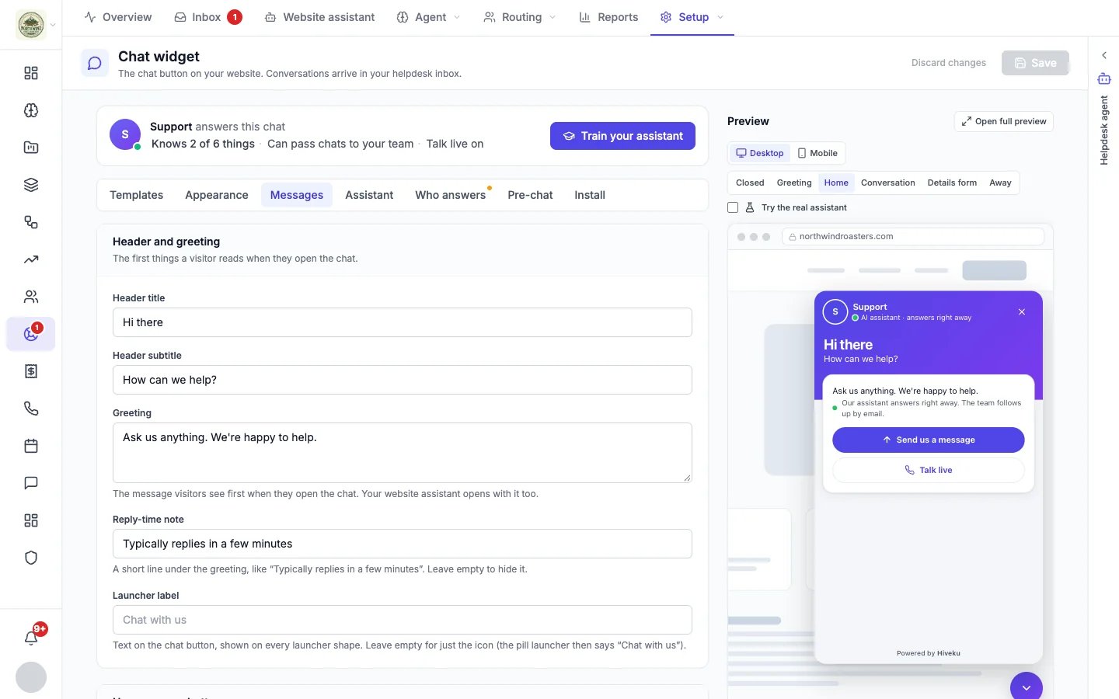
Task: Open the calendar sidebar icon
Action: pyautogui.click(x=31, y=446)
